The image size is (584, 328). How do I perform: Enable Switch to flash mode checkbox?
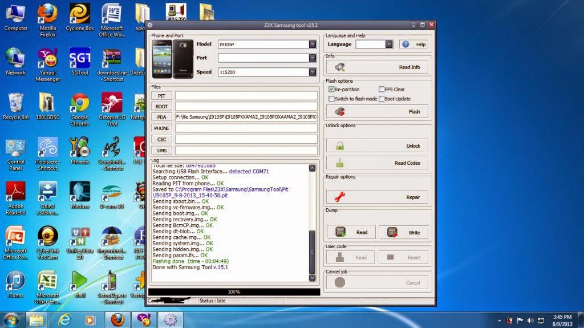pyautogui.click(x=331, y=99)
